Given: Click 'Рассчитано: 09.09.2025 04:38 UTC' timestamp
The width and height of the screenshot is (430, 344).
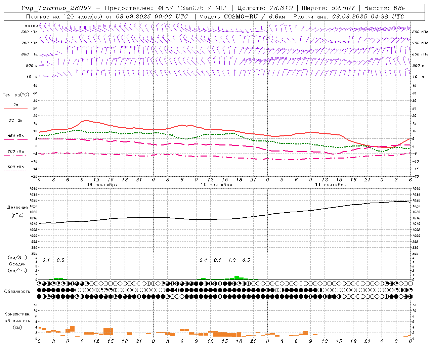Looking at the screenshot, I should [x=349, y=16].
